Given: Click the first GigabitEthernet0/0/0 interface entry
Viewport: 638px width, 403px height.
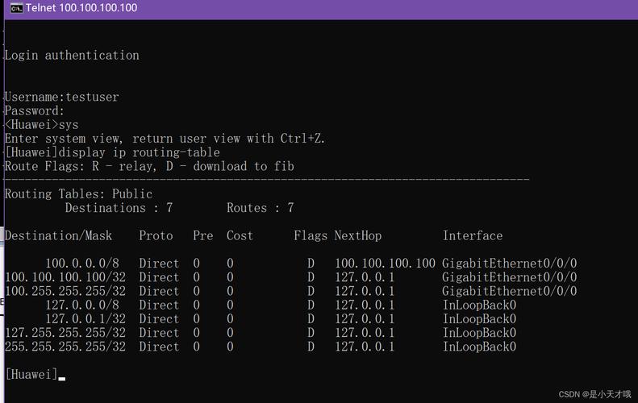Looking at the screenshot, I should click(x=509, y=264).
